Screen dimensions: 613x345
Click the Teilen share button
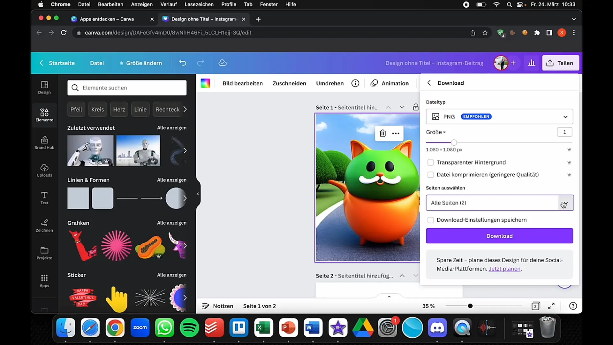(560, 63)
